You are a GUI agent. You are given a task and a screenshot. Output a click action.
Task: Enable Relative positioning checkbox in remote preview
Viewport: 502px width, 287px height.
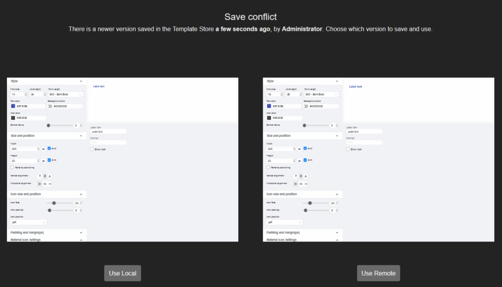[x=268, y=167]
